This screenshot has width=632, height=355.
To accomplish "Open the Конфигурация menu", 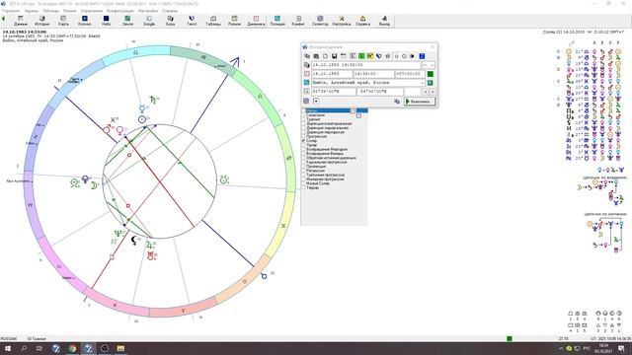I will pos(120,11).
